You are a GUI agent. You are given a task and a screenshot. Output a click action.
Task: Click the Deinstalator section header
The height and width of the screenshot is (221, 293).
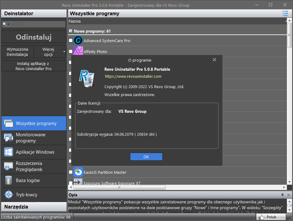point(34,14)
